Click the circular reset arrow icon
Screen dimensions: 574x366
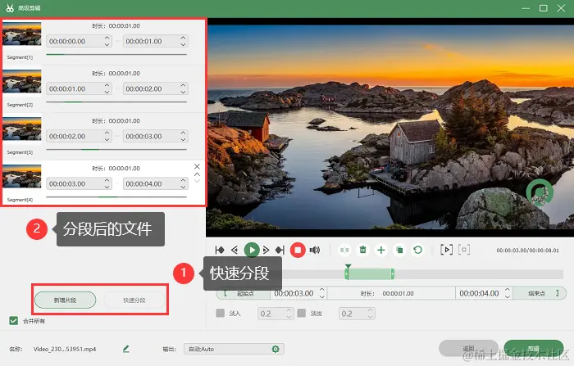click(x=417, y=250)
